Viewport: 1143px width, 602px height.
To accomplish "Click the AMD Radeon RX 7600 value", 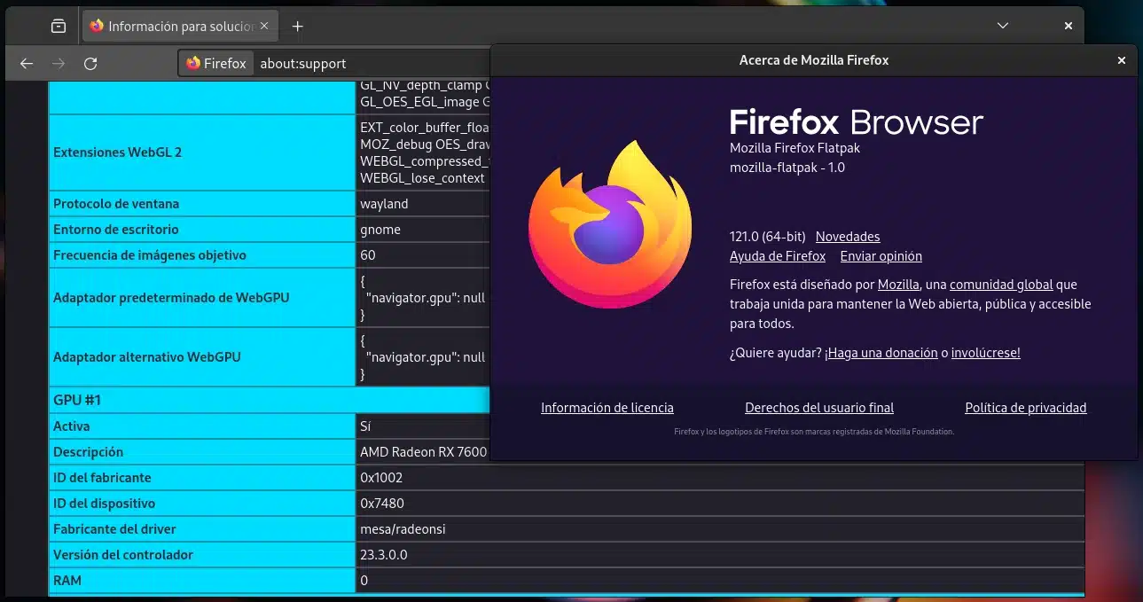I will click(424, 452).
